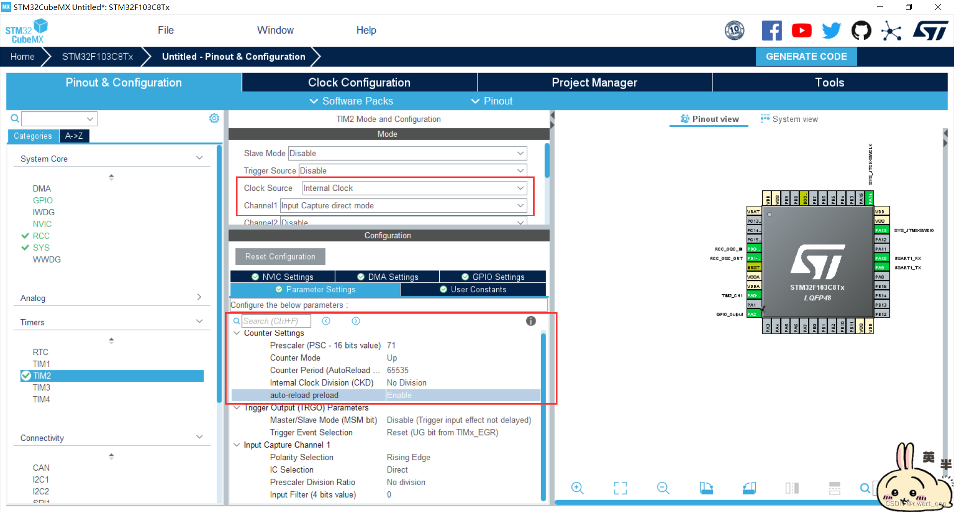The image size is (954, 512).
Task: Open the Channel1 mode dropdown
Action: (403, 205)
